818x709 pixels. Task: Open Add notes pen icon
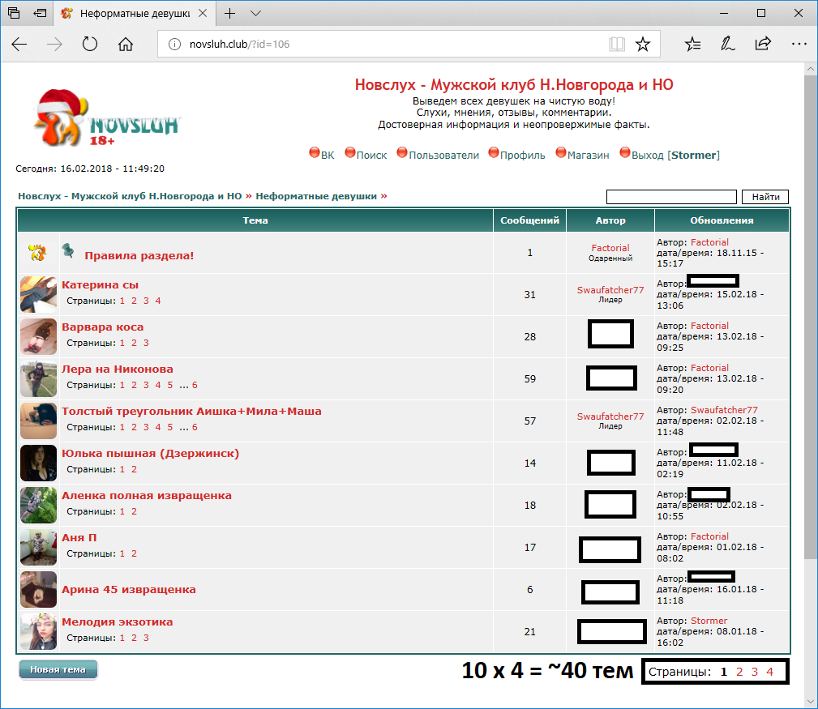(728, 44)
